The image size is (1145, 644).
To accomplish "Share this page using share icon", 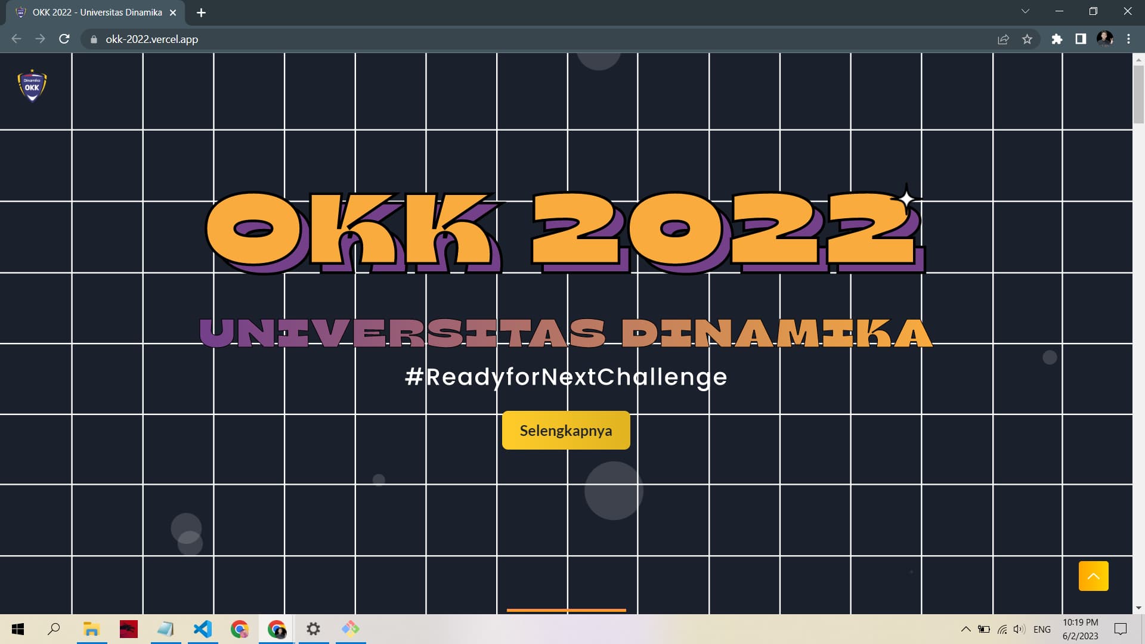I will coord(1003,39).
